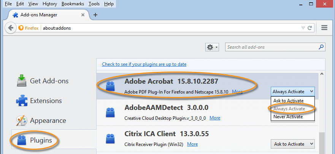Open the hamburger menu icon

324,27
